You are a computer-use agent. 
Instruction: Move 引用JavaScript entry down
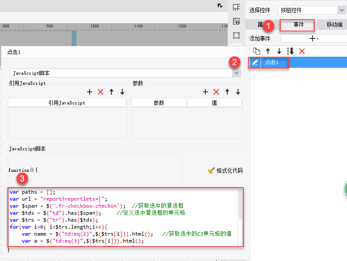point(122,92)
